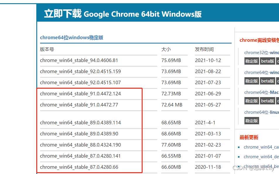
Task: Select beta版 button under chrome64位-Mac
Action: pyautogui.click(x=268, y=101)
